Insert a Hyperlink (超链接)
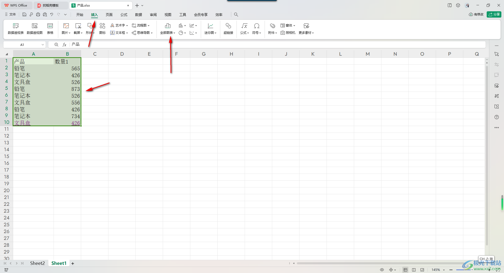This screenshot has height=273, width=504. 228,29
